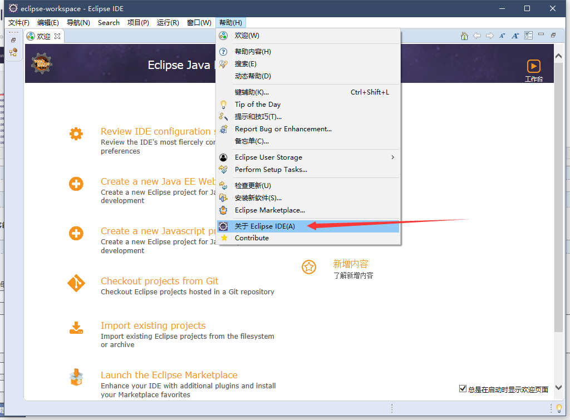Select Perform Setup Tasks... entry
Screen dimensions: 570x420
coord(308,170)
